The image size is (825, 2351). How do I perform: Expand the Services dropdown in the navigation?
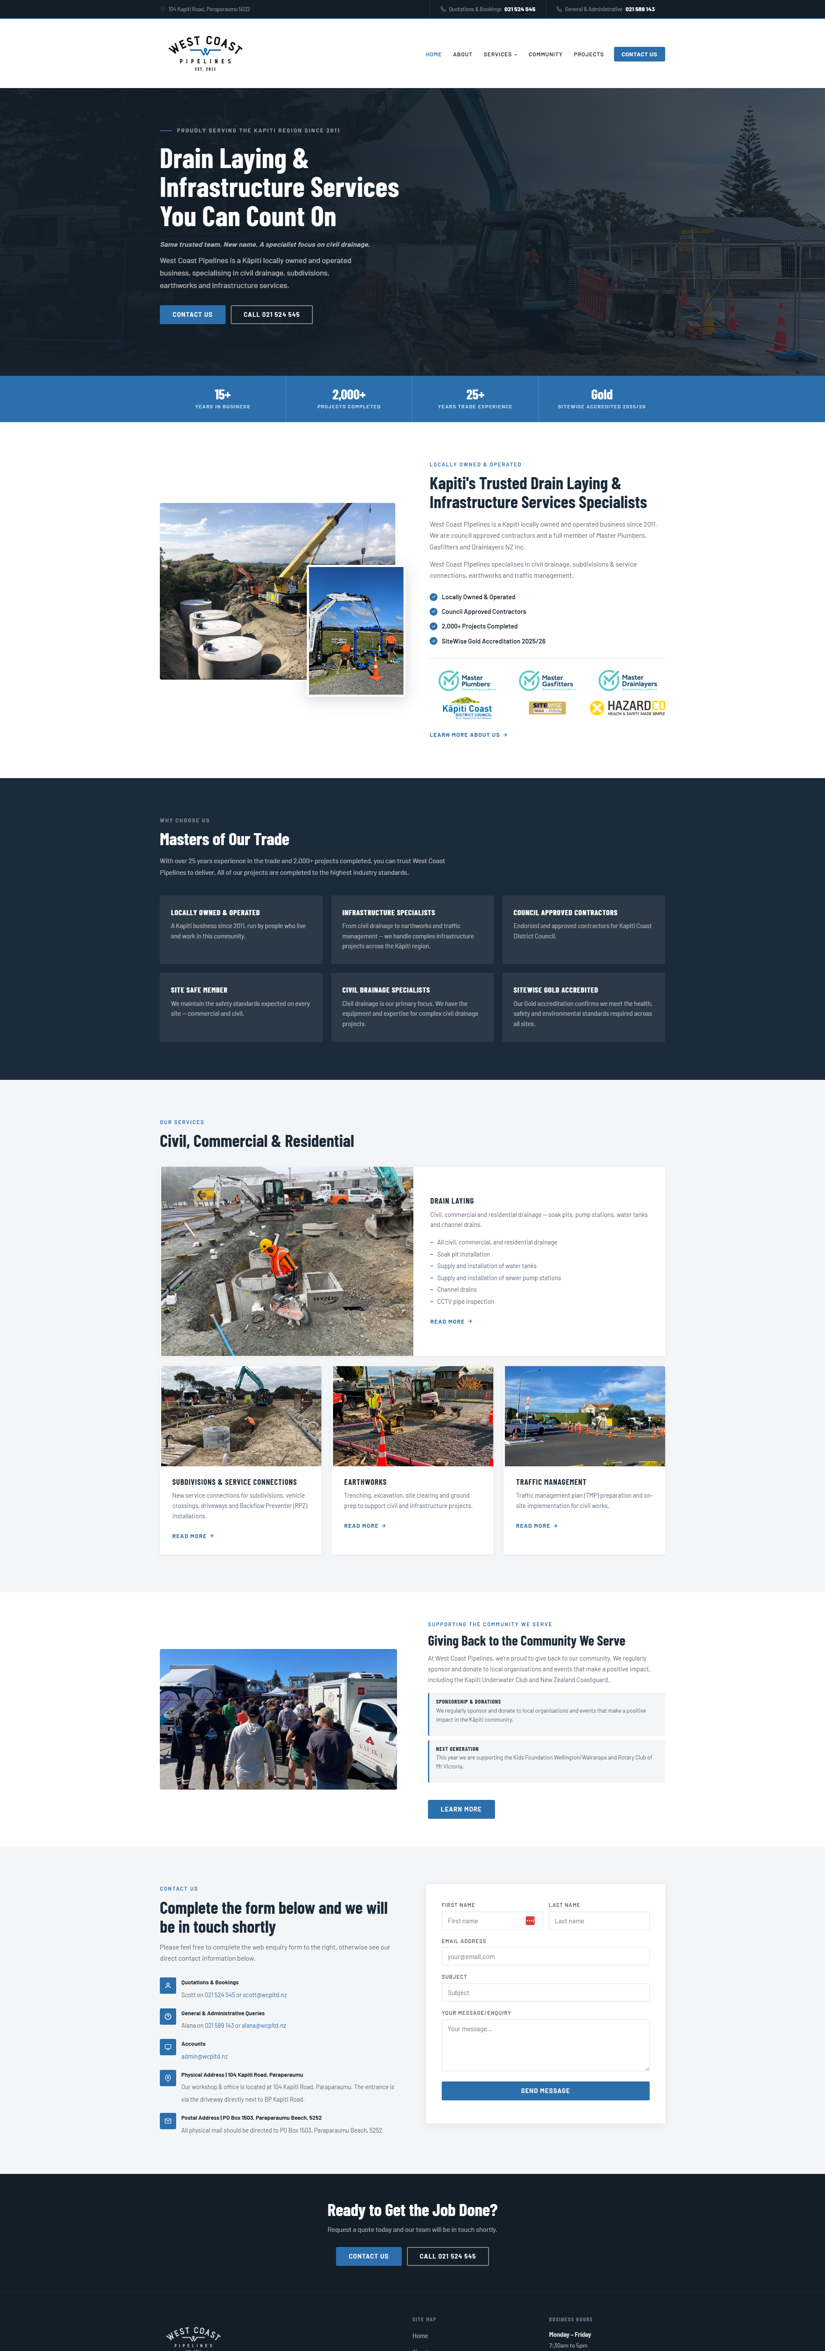point(500,55)
